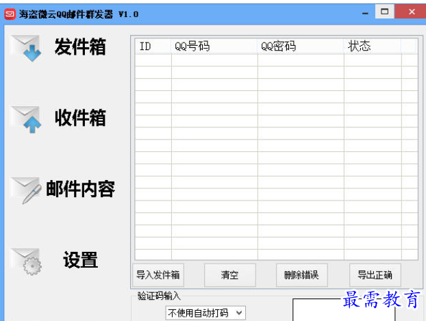The image size is (426, 321).
Task: Click the 导出正确 button
Action: point(375,275)
